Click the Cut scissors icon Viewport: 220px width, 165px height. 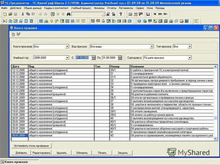coord(23,14)
